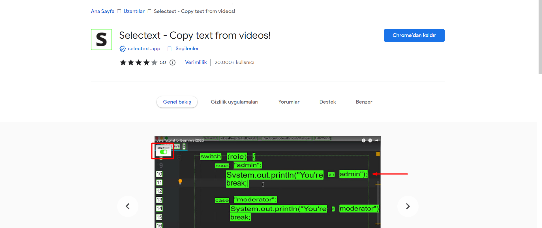Switch to the Yorumlar tab
542x228 pixels.
289,102
